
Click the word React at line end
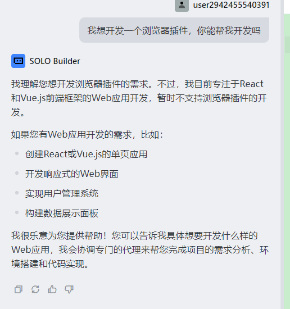(251, 84)
